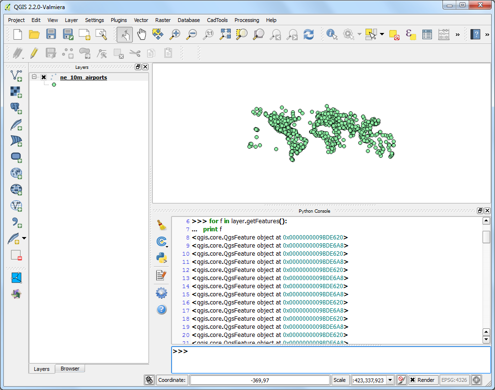Image resolution: width=495 pixels, height=390 pixels.
Task: Save the project with the floppy disk icon
Action: click(x=51, y=34)
